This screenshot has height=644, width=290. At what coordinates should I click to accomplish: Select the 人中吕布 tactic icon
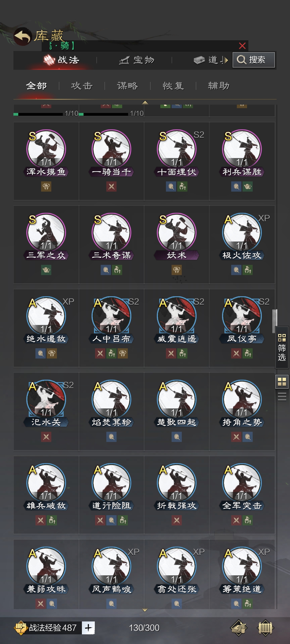[x=111, y=316]
